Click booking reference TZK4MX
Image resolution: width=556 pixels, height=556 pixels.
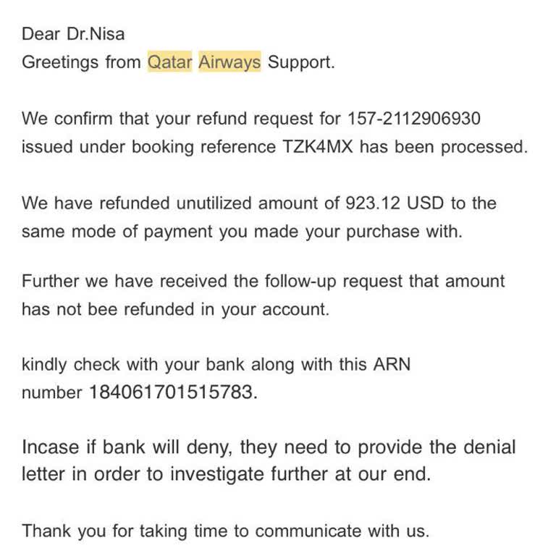(x=317, y=147)
